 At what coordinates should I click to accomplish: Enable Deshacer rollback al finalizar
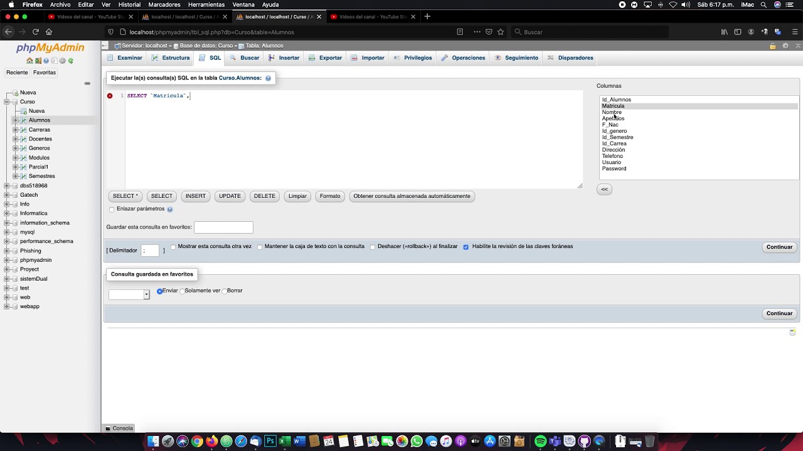coord(373,247)
